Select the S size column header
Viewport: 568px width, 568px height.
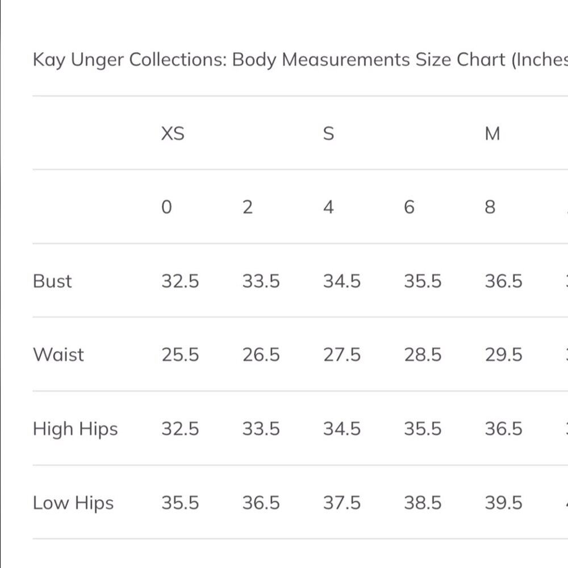(328, 133)
